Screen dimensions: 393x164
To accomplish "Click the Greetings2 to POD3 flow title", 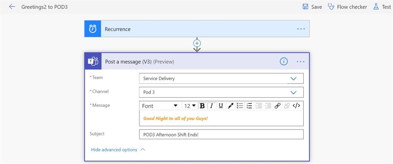I will pos(44,7).
